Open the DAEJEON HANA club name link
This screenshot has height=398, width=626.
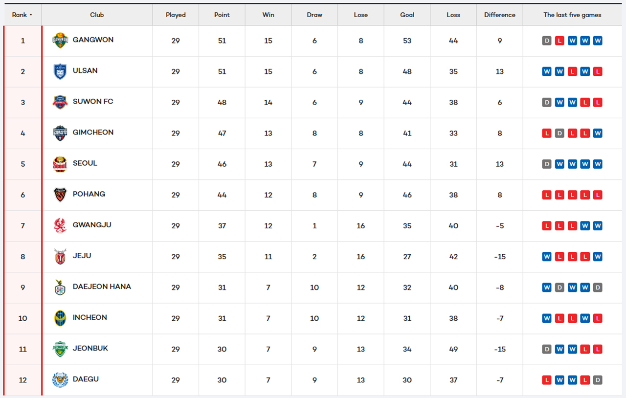pos(102,287)
